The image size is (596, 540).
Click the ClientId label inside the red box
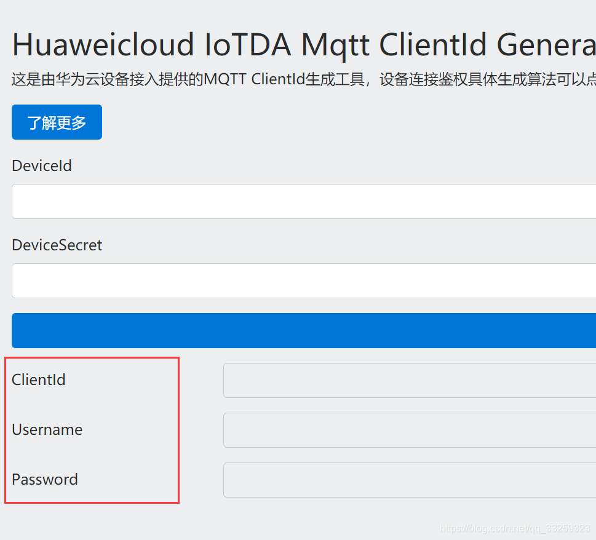point(39,380)
